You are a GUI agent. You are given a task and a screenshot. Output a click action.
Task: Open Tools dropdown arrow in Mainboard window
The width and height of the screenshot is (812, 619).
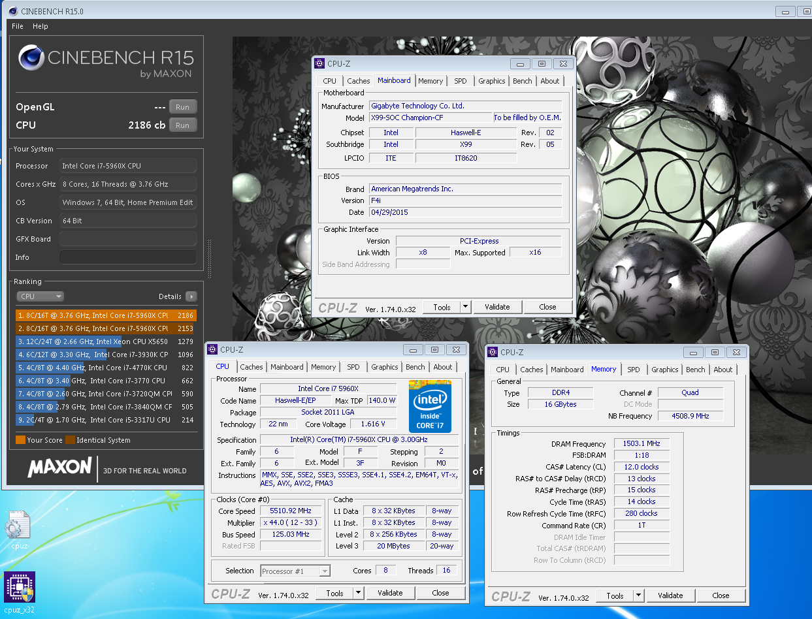[x=465, y=307]
